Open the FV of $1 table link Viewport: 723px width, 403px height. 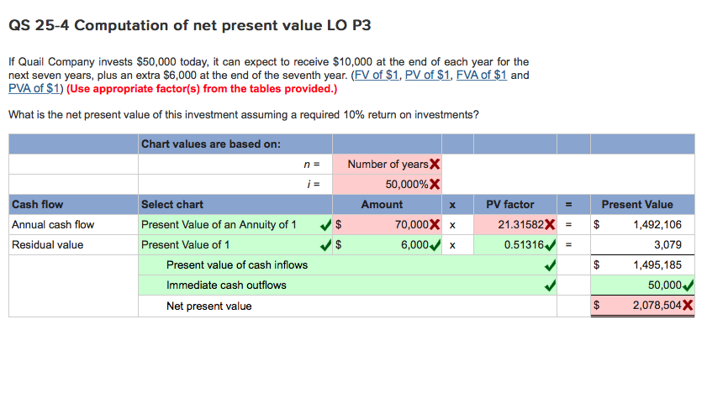(x=377, y=75)
